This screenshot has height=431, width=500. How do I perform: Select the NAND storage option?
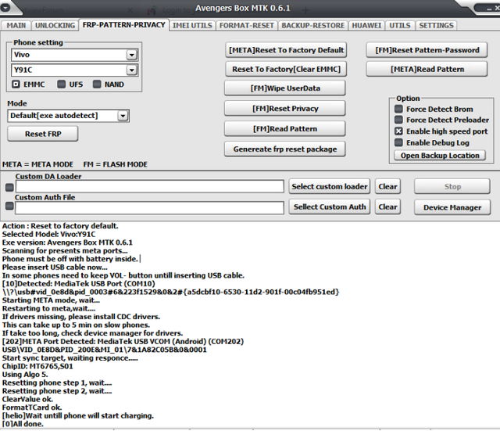(97, 84)
